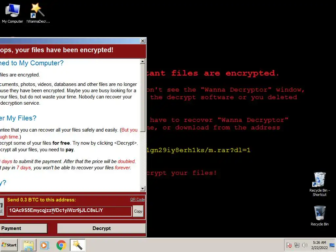
Task: Select the Recycle Bin desktop icon
Action: pos(320,216)
